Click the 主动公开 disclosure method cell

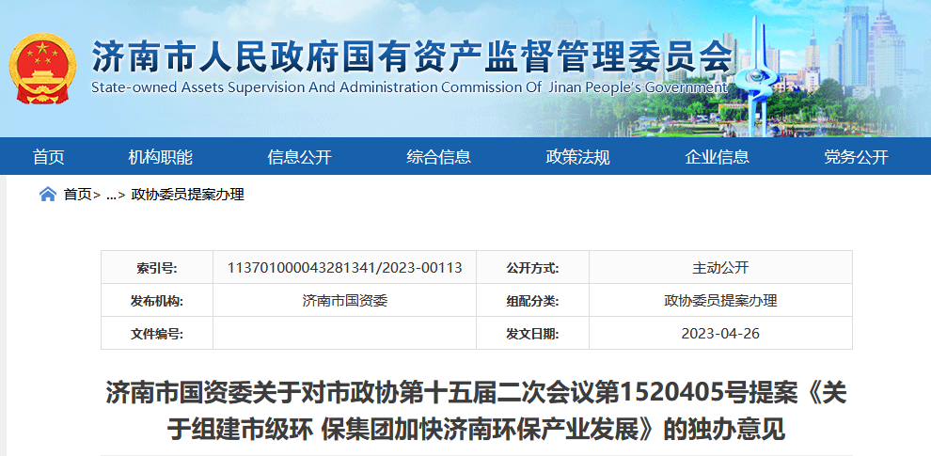click(720, 267)
